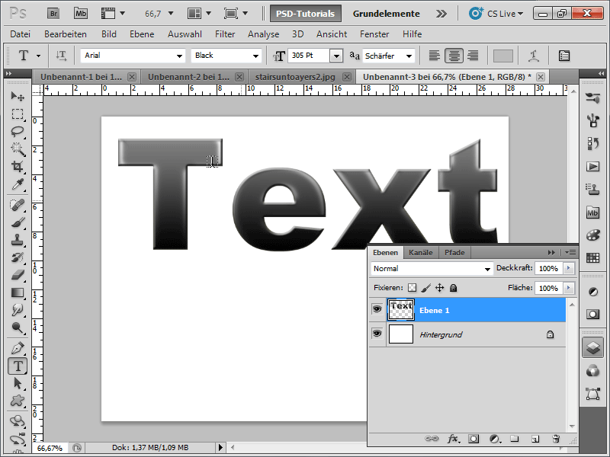
Task: Open the Deckkraft slider arrow
Action: coord(568,268)
